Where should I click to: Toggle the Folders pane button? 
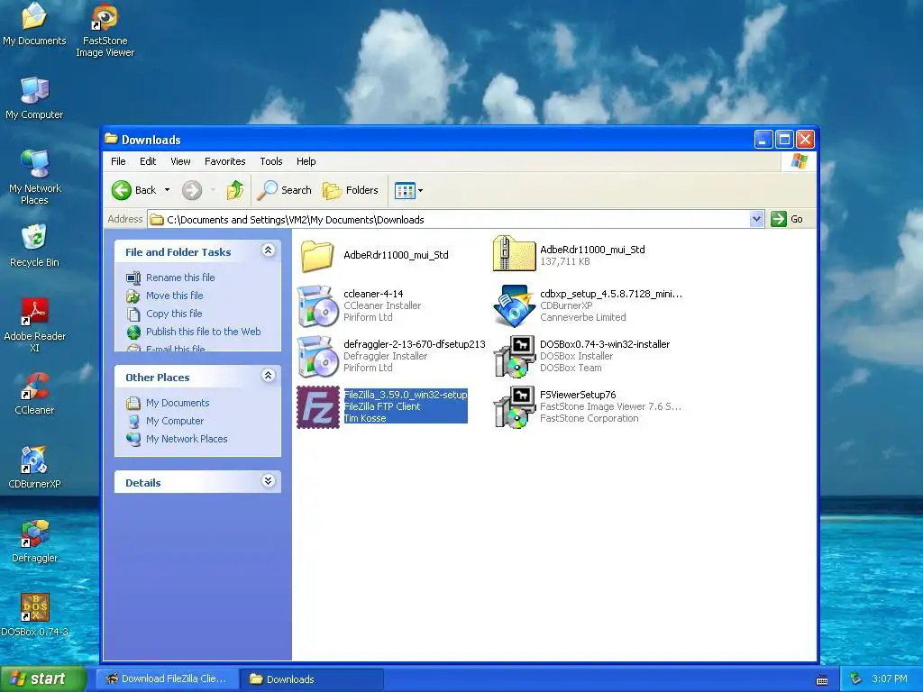click(351, 190)
